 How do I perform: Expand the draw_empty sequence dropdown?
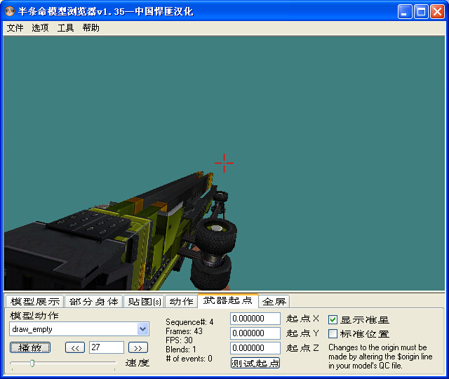coord(142,329)
